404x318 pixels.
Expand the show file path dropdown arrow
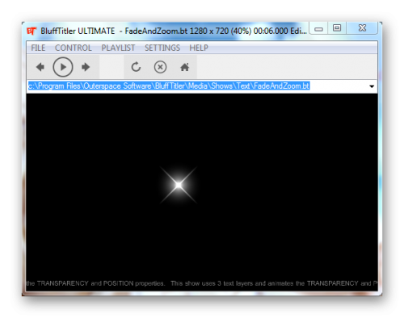[x=372, y=86]
